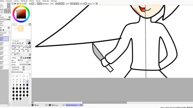The image size is (193, 108).
Task: Switch to the New Canvas.sai document tab
Action: pos(74,105)
